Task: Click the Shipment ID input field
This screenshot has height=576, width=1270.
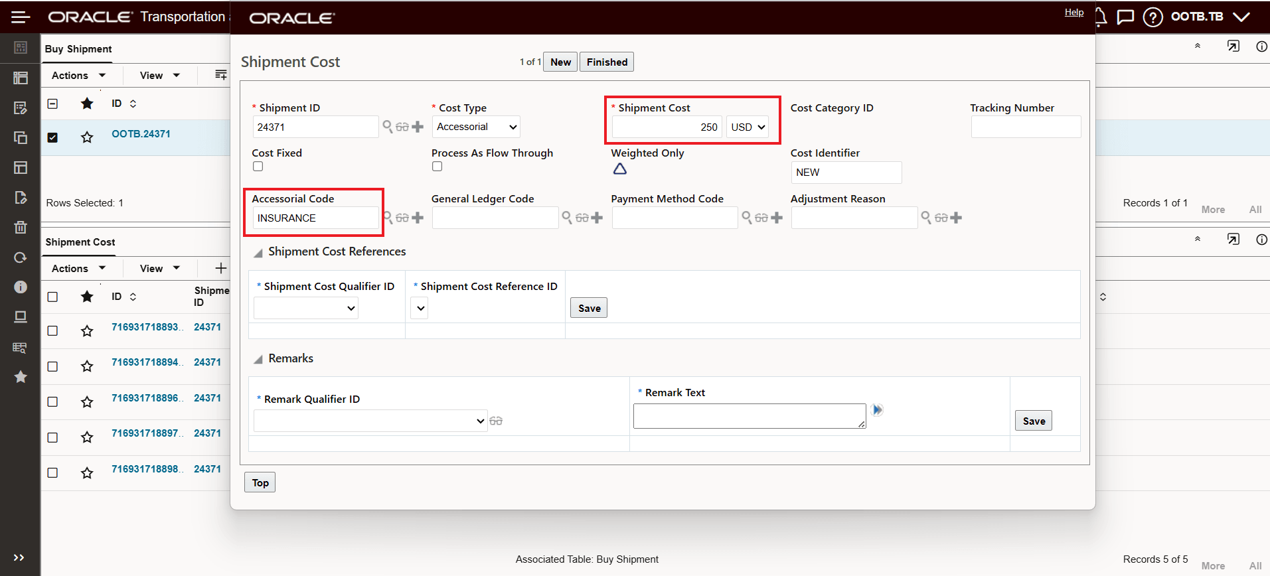Action: coord(315,127)
